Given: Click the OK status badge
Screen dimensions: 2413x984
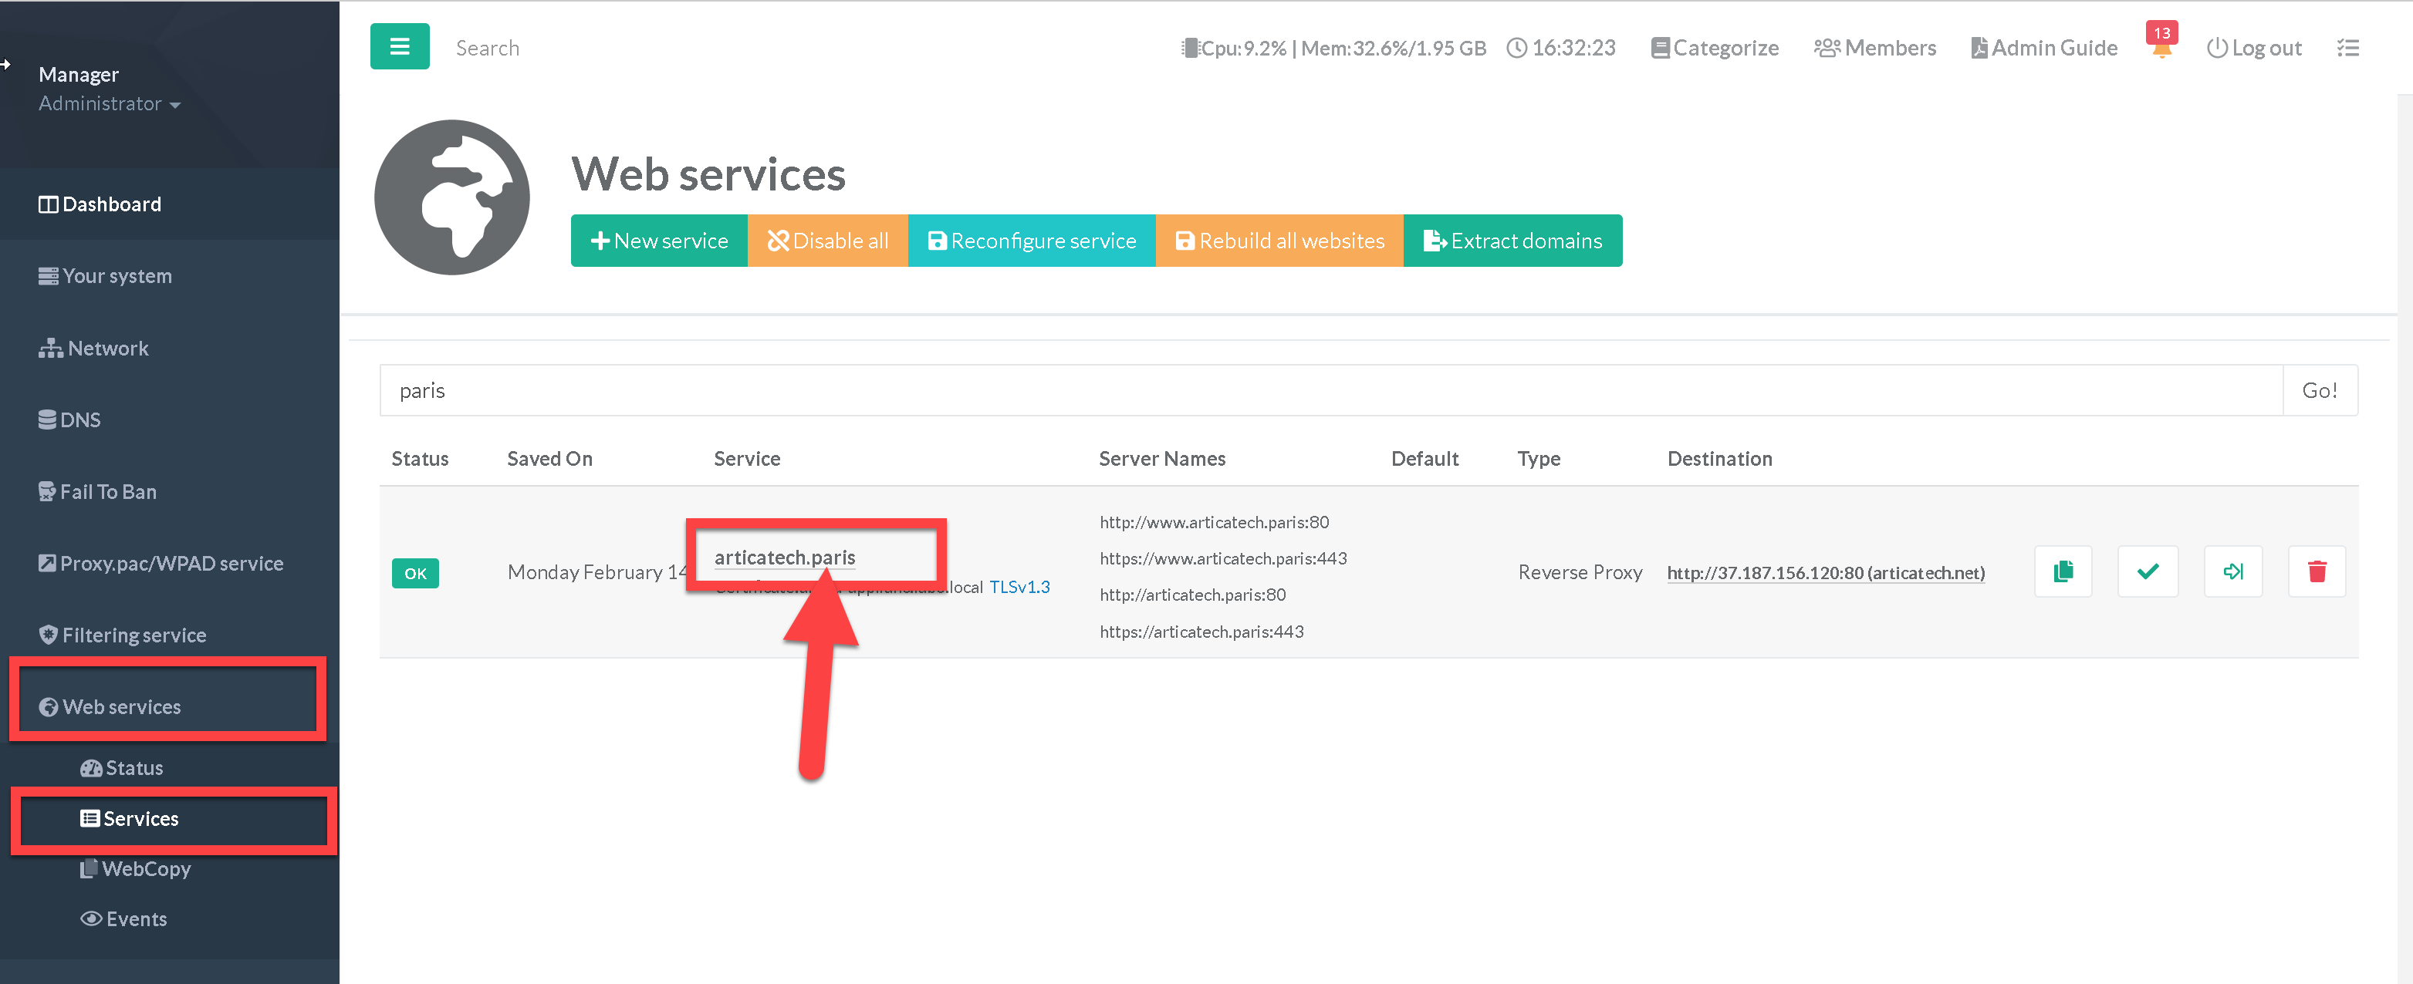Looking at the screenshot, I should click(415, 573).
